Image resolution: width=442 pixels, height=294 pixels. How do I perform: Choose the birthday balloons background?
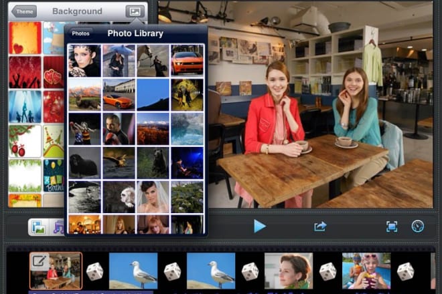pyautogui.click(x=54, y=176)
